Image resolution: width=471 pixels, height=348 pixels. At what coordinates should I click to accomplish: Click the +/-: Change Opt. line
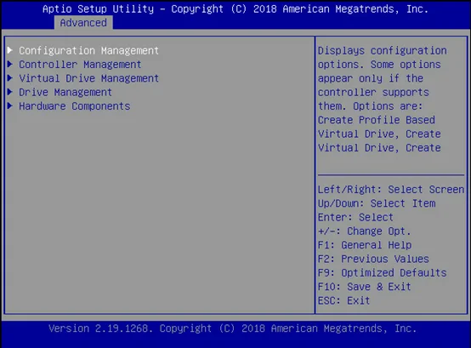click(365, 231)
